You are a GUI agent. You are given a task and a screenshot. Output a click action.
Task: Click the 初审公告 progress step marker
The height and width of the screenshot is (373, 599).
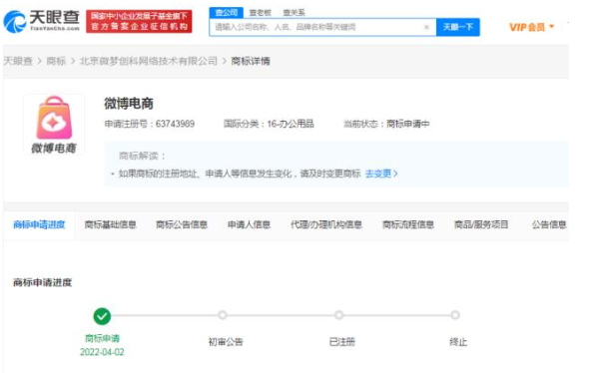click(223, 315)
